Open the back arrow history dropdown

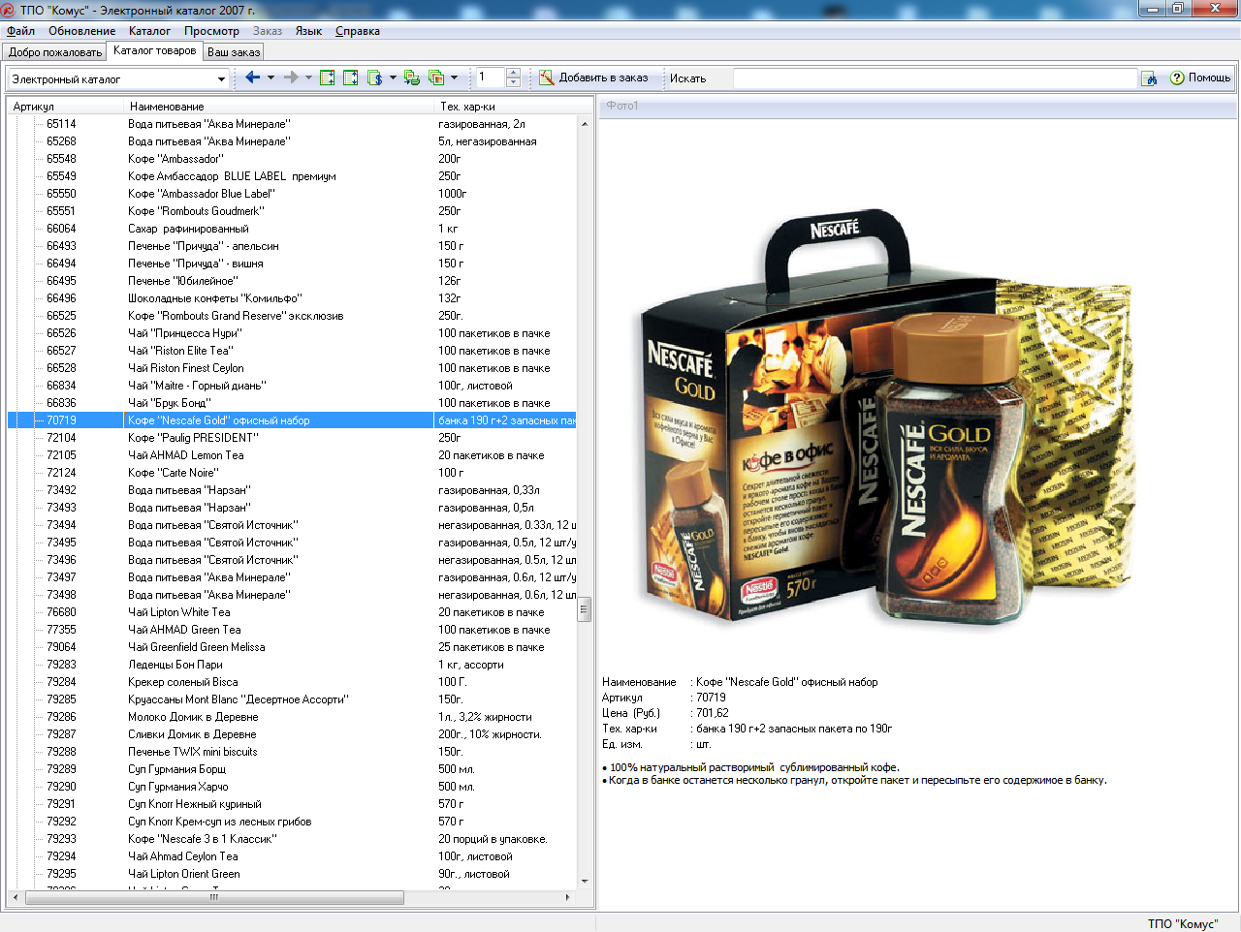270,78
